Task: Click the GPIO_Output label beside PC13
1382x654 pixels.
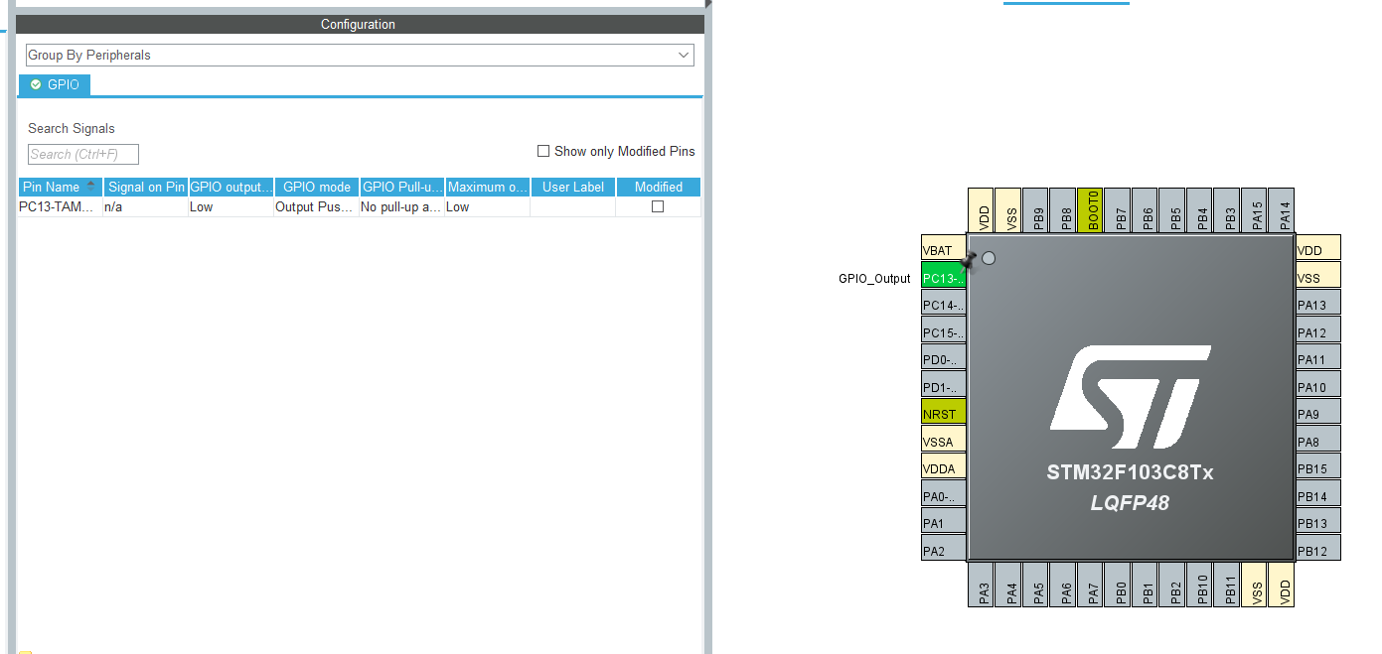Action: (874, 279)
